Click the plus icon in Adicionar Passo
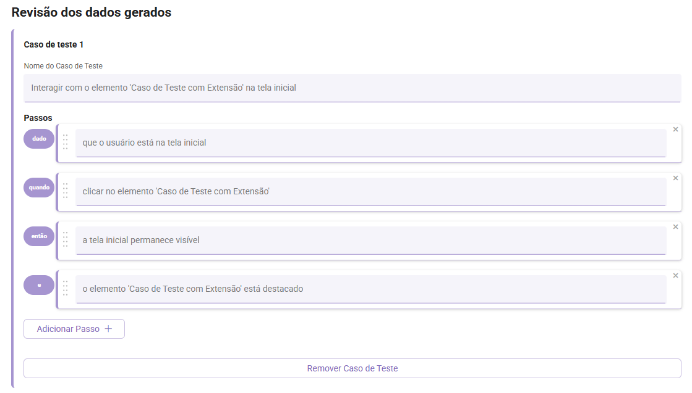Viewport: 692px width, 393px height. (x=108, y=329)
